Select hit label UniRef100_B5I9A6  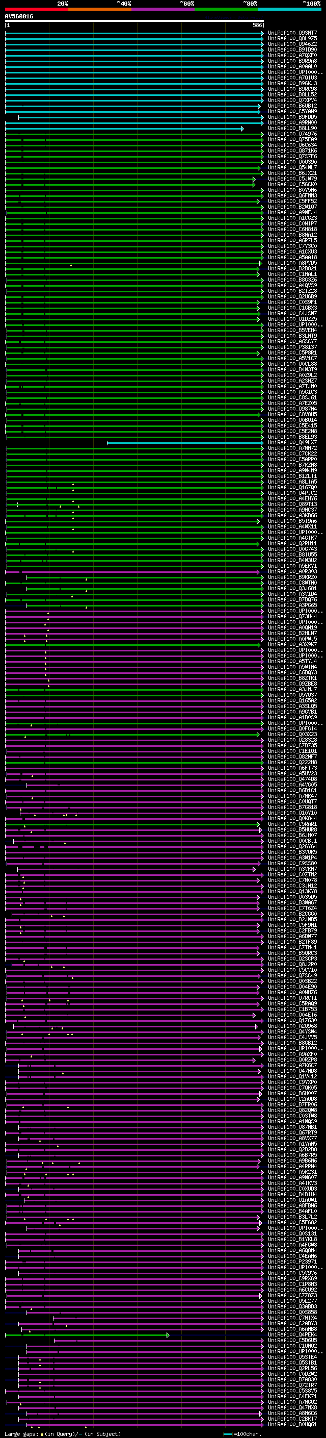pyautogui.click(x=292, y=521)
